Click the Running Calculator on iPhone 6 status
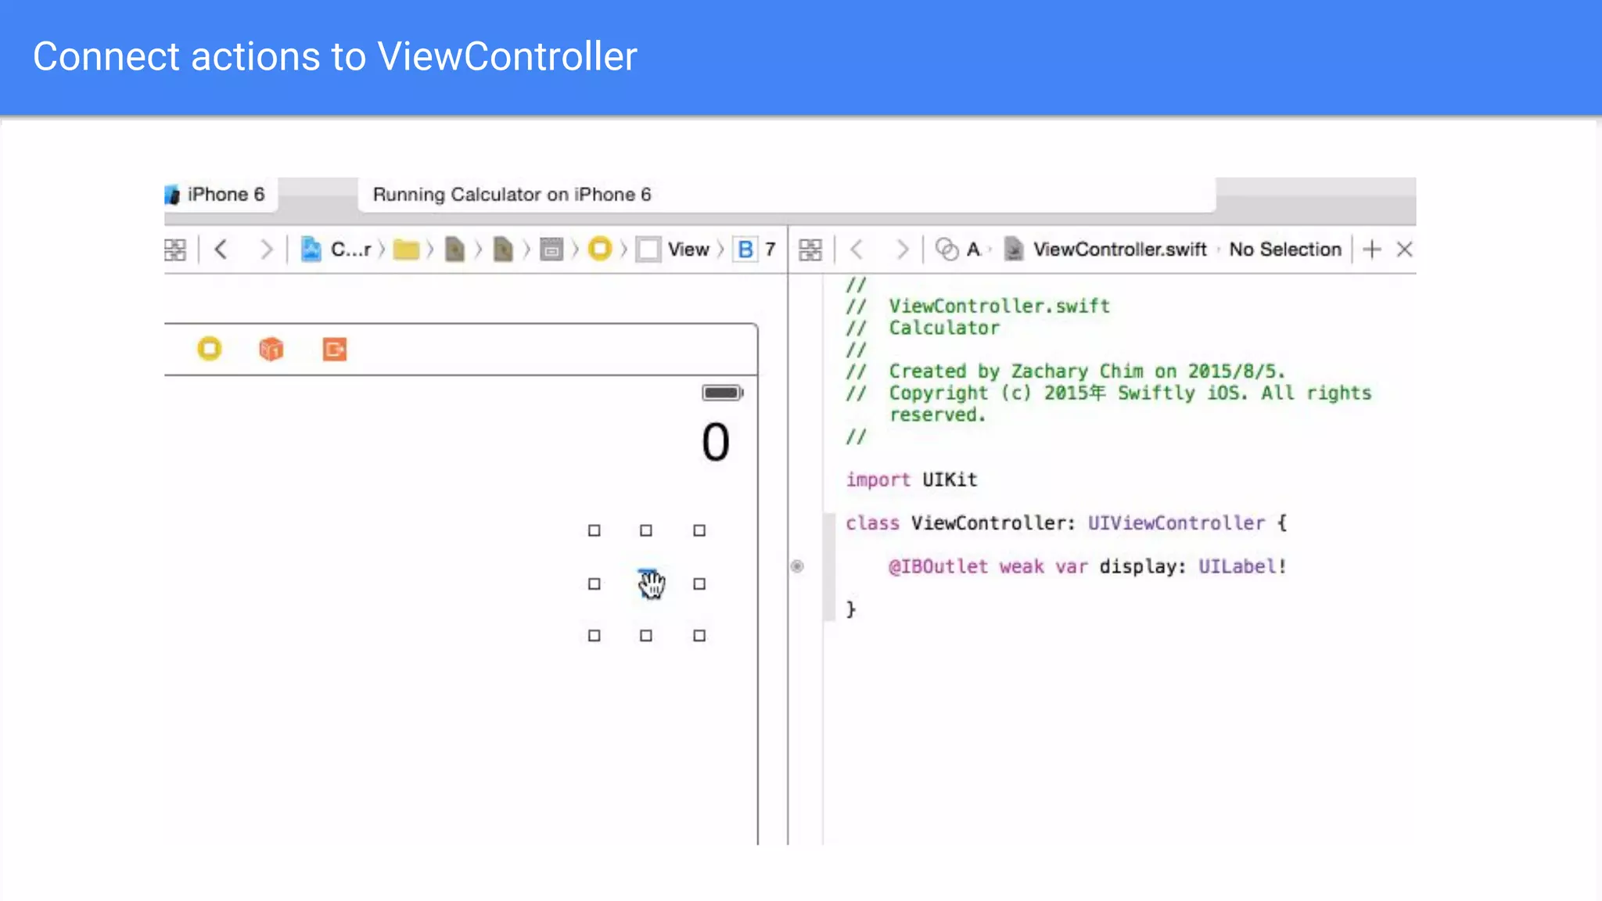 pos(512,194)
